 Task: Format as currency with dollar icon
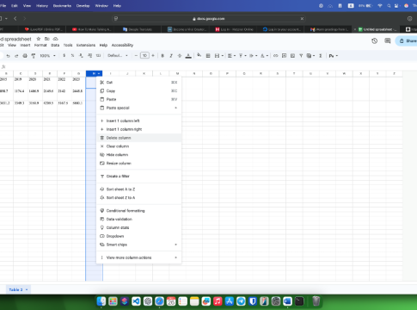point(64,56)
